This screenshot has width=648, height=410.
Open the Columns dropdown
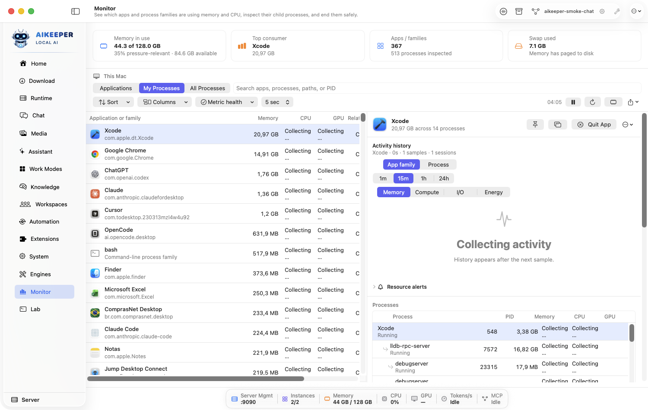point(165,102)
